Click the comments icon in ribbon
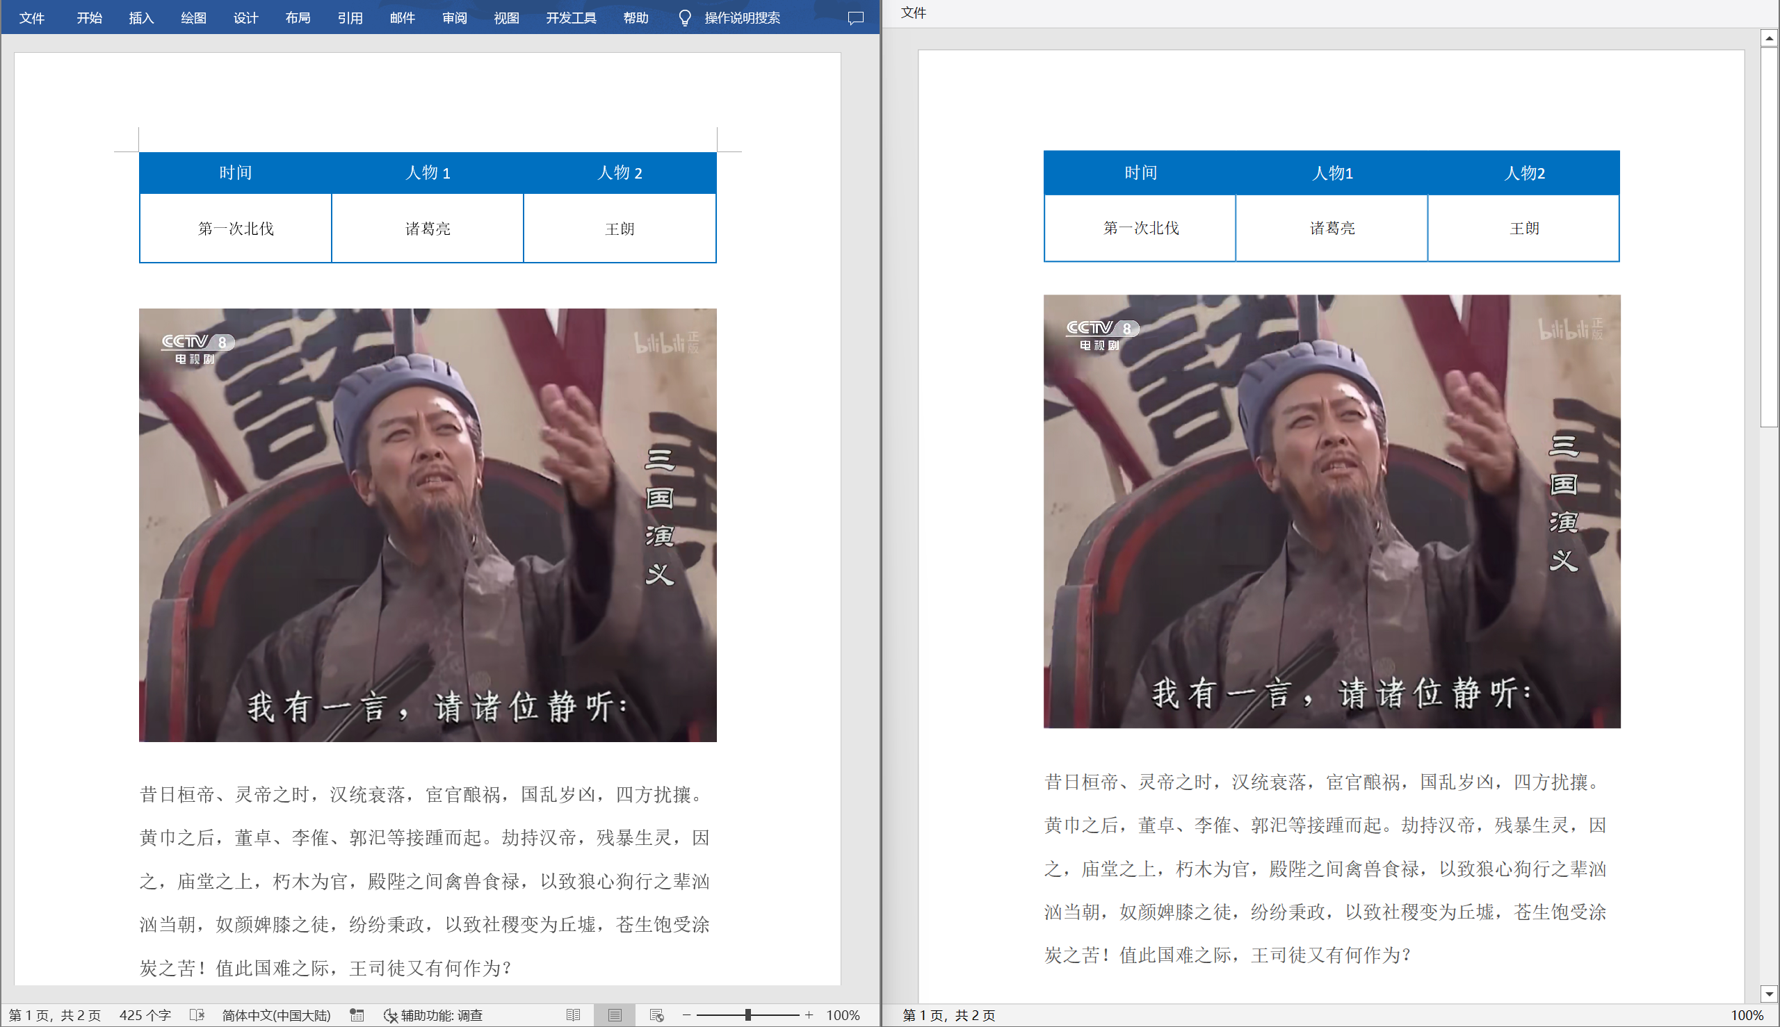Screen dimensions: 1780x1027 pyautogui.click(x=855, y=17)
